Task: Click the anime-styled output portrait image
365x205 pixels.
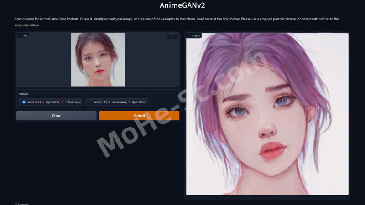Action: point(267,114)
